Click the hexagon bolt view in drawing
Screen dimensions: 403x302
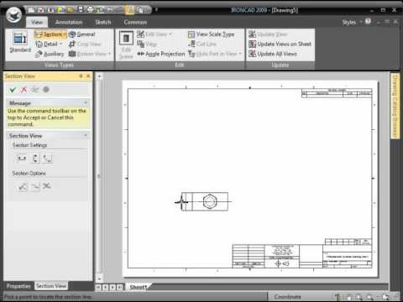coord(210,201)
